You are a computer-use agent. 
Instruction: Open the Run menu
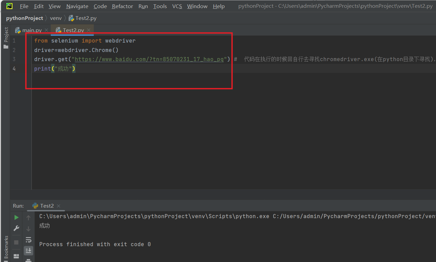pyautogui.click(x=143, y=6)
